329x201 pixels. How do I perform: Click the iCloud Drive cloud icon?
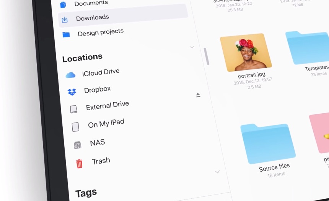70,75
